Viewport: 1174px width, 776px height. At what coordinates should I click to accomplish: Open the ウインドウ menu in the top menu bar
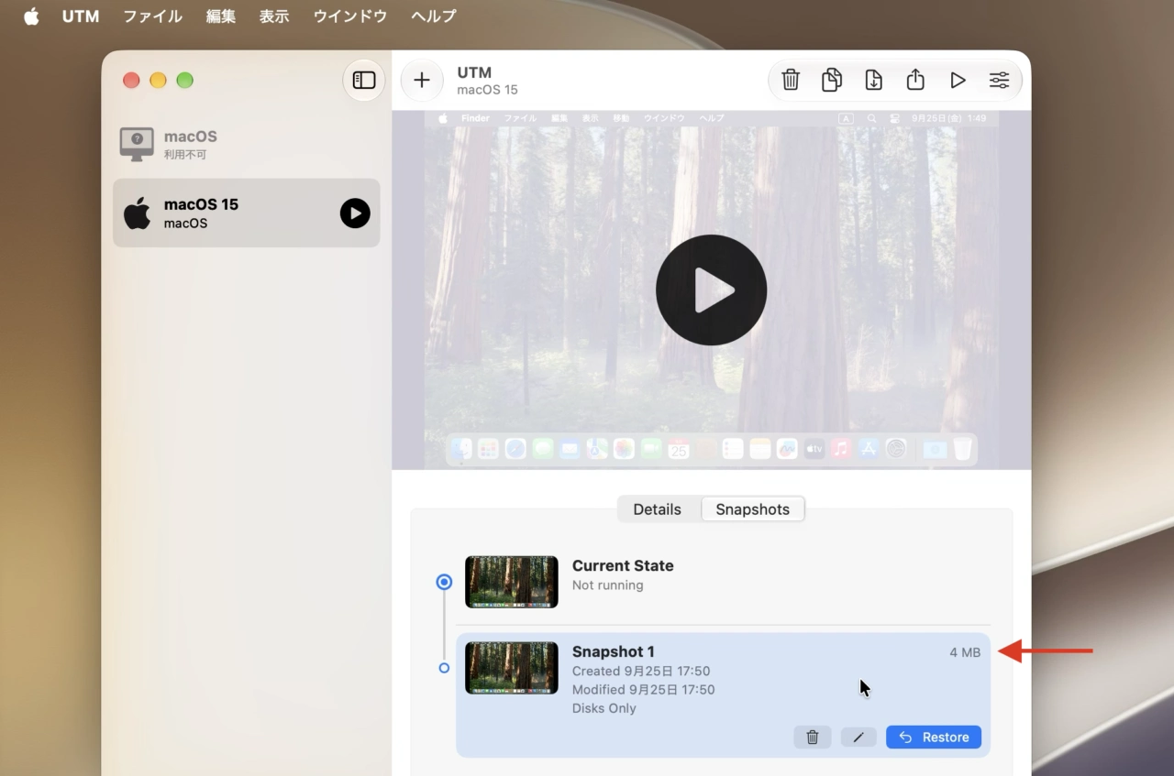click(350, 16)
